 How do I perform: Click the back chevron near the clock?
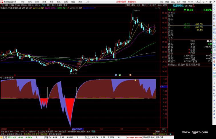coord(203,2)
